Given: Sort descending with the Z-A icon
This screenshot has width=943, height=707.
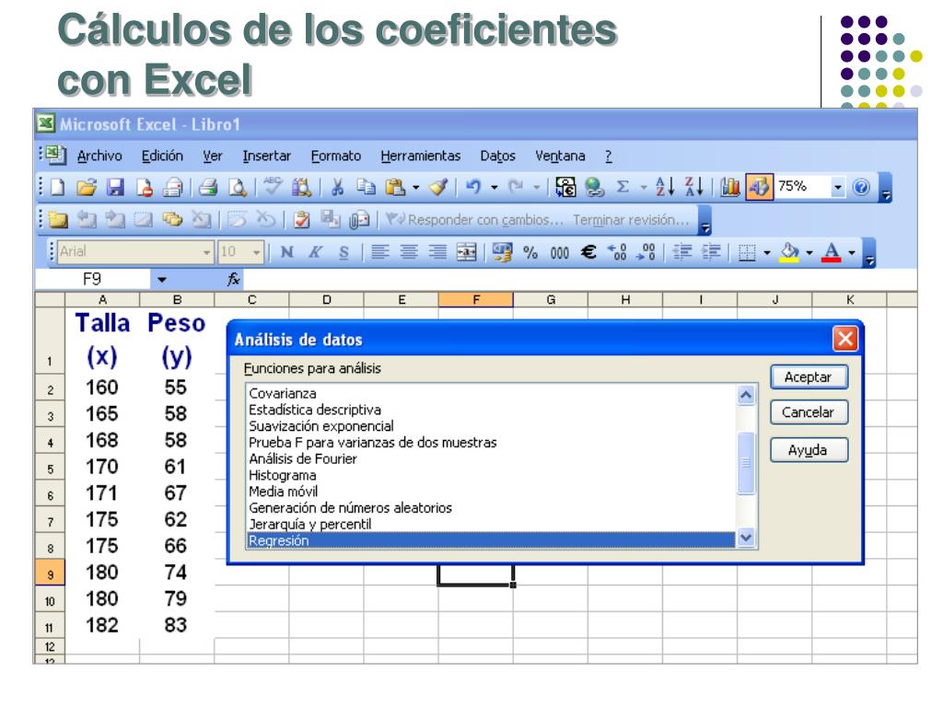Looking at the screenshot, I should coord(694,187).
